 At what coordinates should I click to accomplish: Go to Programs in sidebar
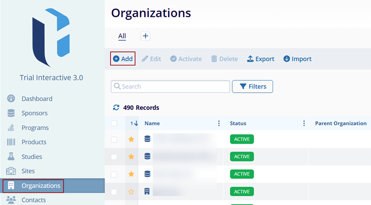pyautogui.click(x=35, y=127)
